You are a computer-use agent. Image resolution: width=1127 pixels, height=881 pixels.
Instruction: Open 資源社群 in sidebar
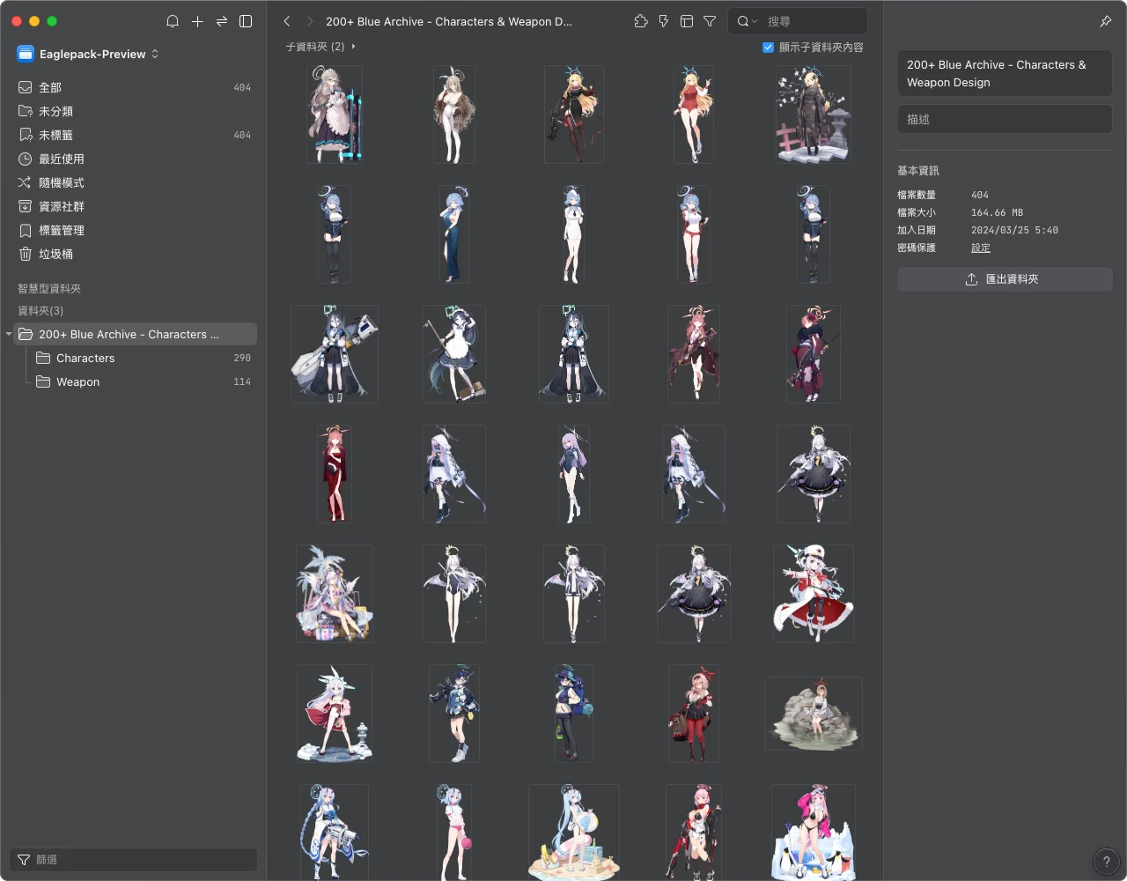[134, 206]
